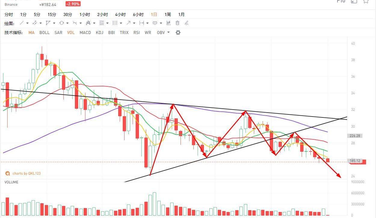376x218 pixels.
Task: Toggle the MA indicator
Action: pos(31,33)
